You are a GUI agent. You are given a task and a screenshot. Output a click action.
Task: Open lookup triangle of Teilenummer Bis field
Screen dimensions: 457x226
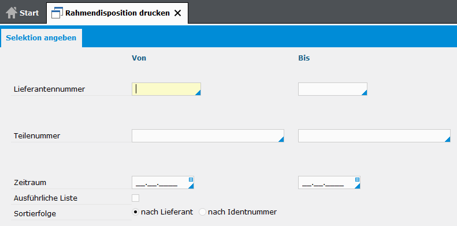pyautogui.click(x=448, y=140)
